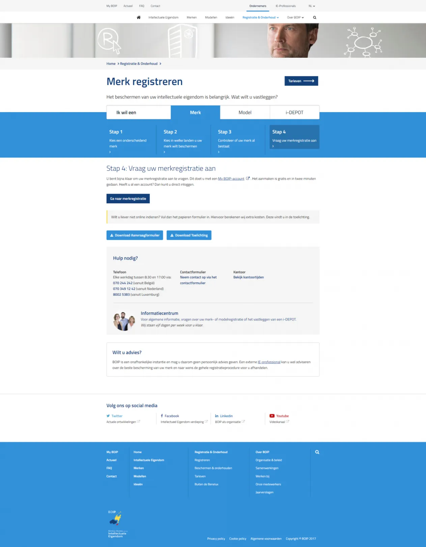Click the arrow icon on the Tarieven button
Image resolution: width=426 pixels, height=547 pixels.
click(x=309, y=81)
